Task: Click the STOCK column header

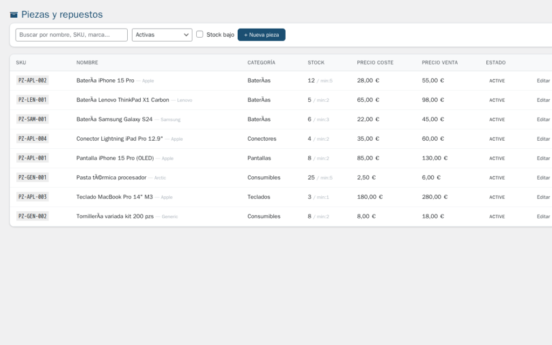Action: point(316,63)
